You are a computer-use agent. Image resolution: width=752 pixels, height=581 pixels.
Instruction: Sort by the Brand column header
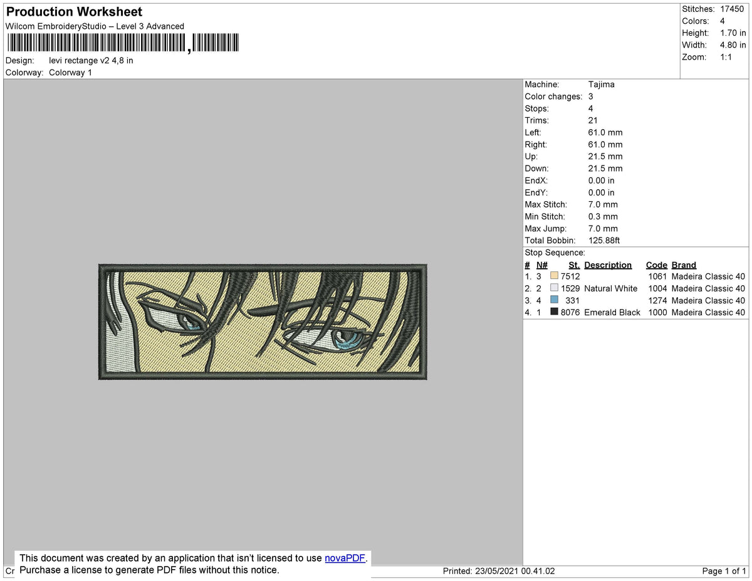tap(683, 264)
